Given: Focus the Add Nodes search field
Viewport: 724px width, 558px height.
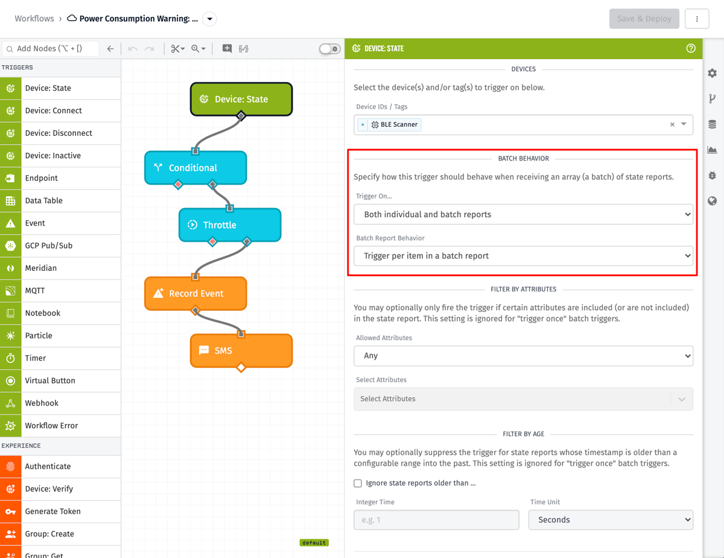Looking at the screenshot, I should [51, 49].
